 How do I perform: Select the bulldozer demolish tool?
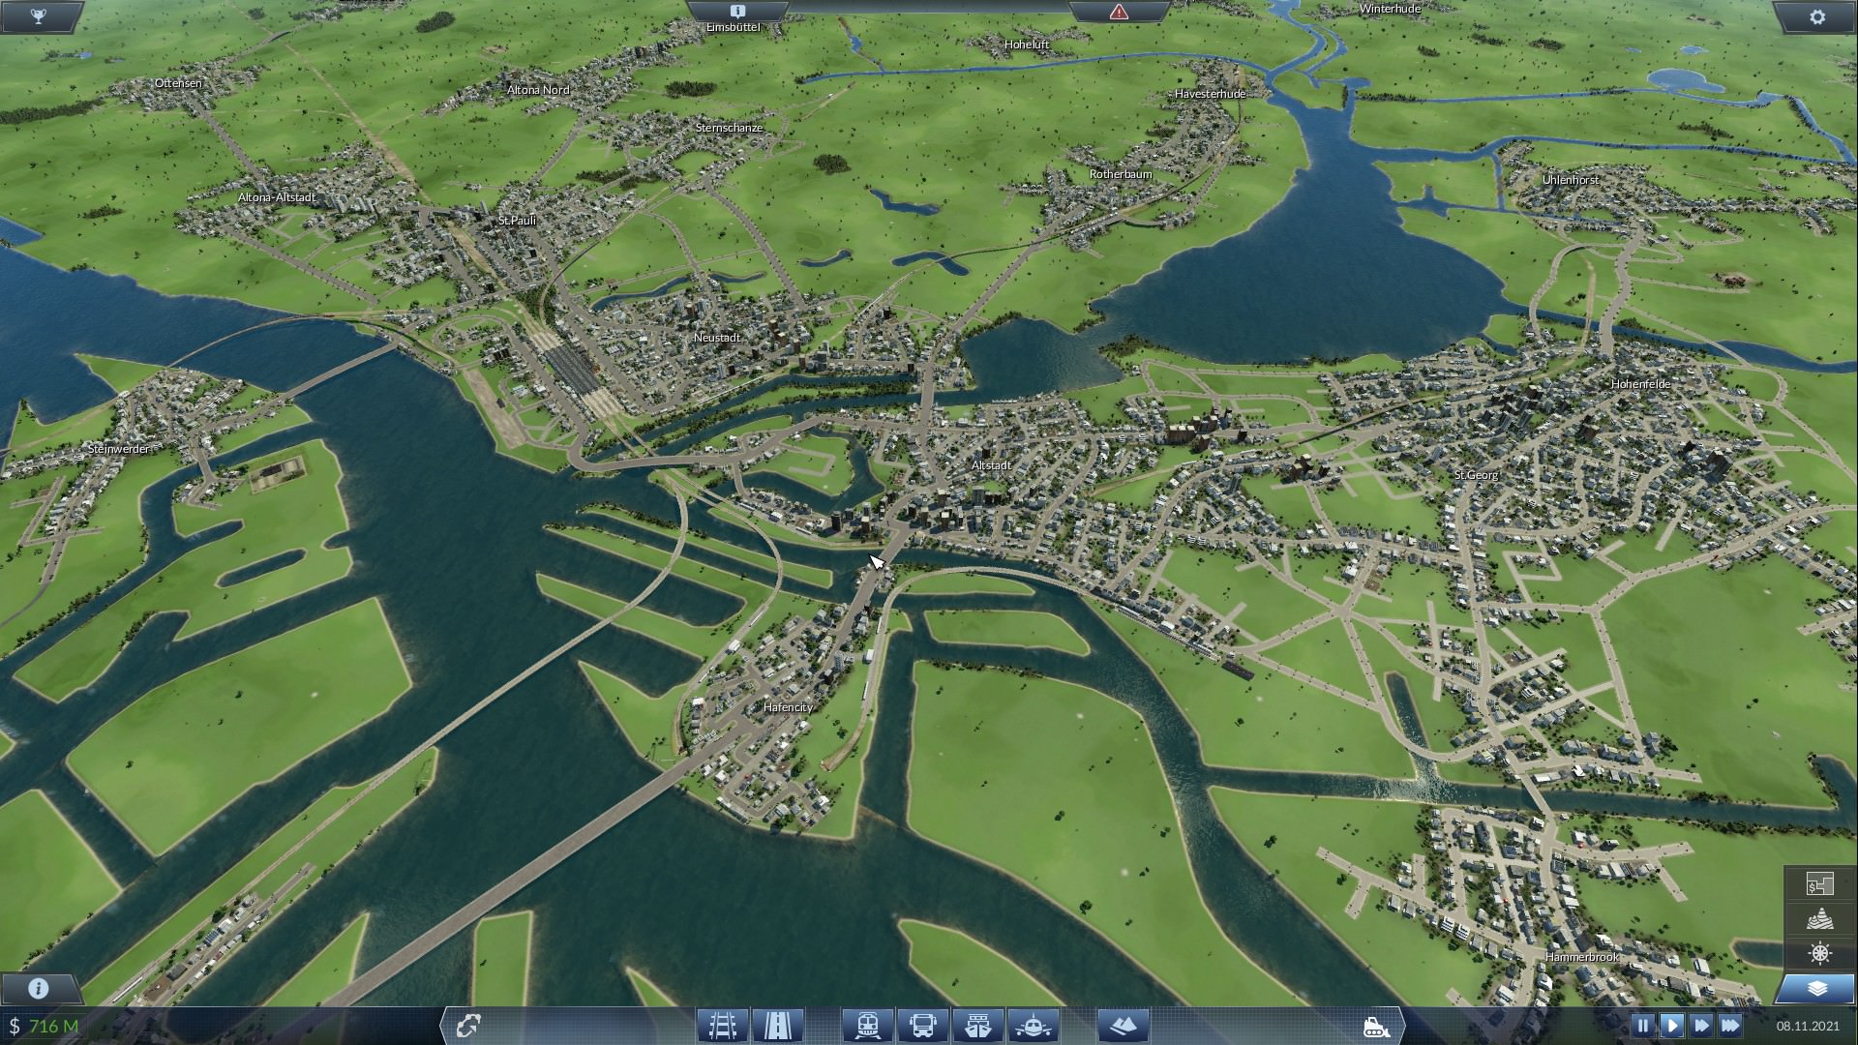click(x=1376, y=1026)
